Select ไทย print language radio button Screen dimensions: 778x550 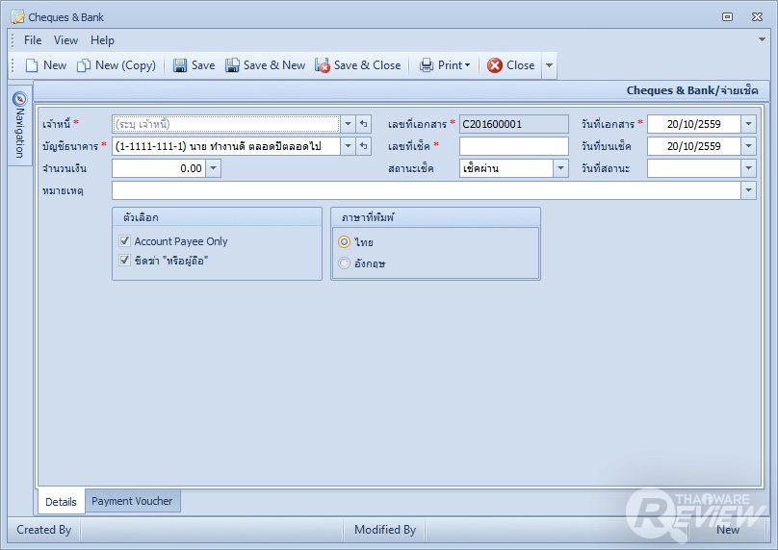tap(344, 241)
